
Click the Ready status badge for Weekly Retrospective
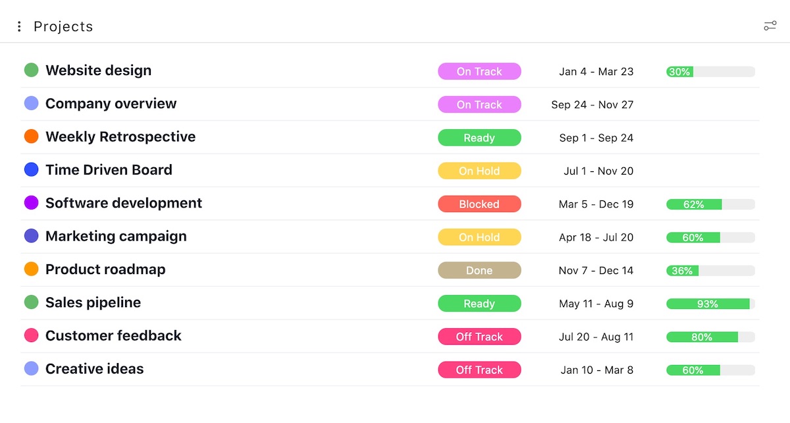(x=479, y=138)
